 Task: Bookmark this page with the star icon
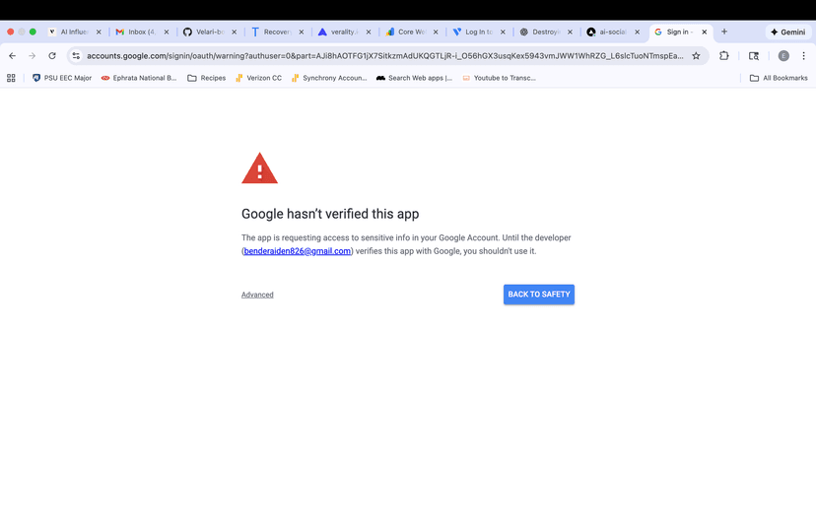696,56
